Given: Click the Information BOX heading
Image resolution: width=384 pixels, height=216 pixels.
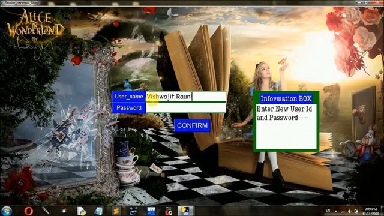Looking at the screenshot, I should coord(286,98).
